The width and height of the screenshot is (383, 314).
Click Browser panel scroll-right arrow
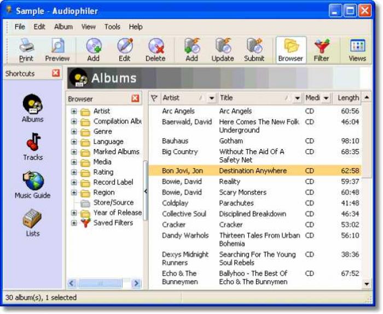136,283
